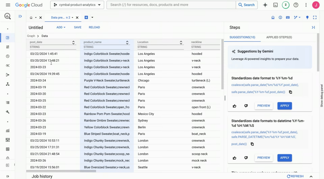Expand the left sidebar navigation
This screenshot has width=324, height=179.
(8, 176)
